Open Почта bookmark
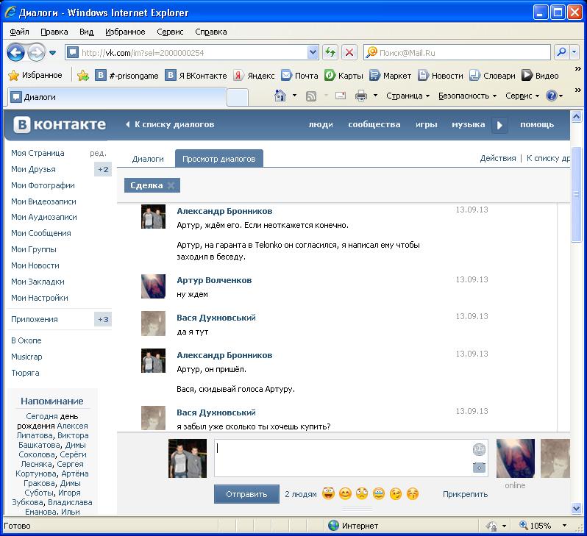The width and height of the screenshot is (587, 536). click(x=299, y=76)
